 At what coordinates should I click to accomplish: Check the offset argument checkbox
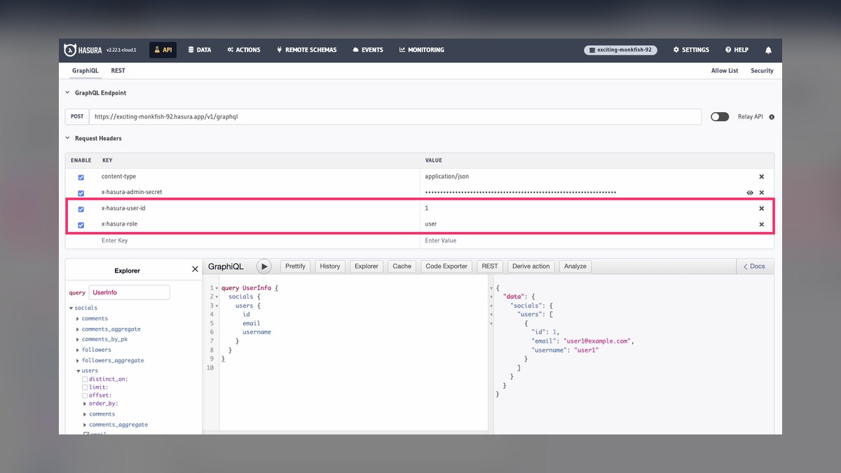pyautogui.click(x=85, y=395)
